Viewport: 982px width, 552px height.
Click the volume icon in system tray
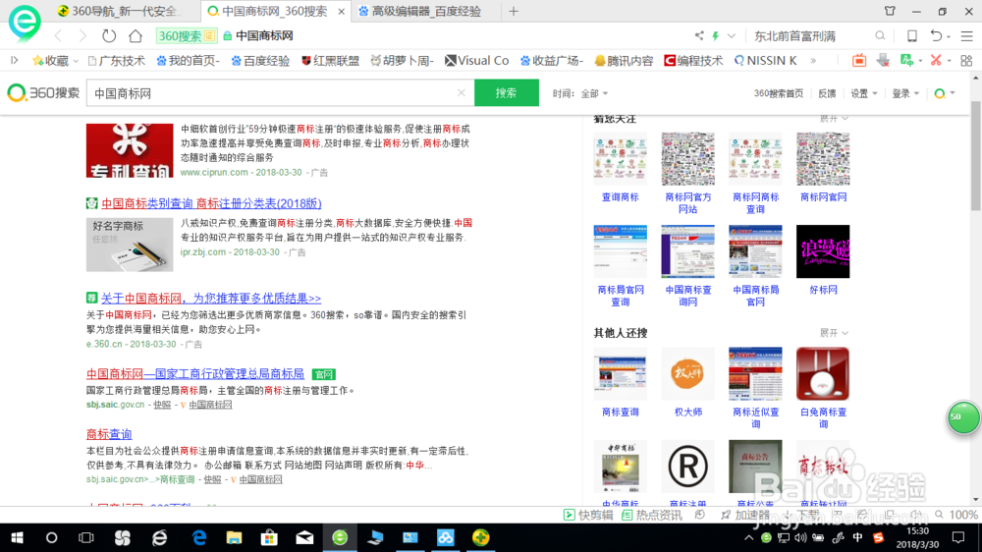(800, 537)
